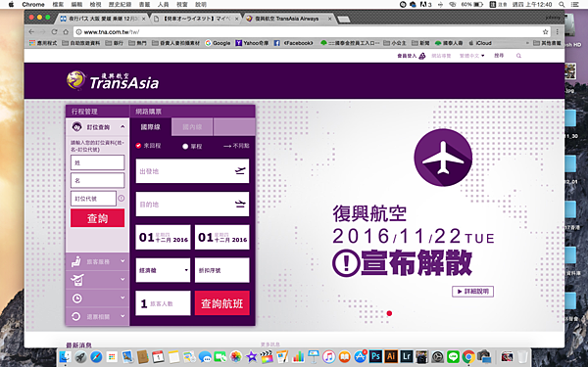The height and width of the screenshot is (367, 588).
Task: Select the 來回程 round-trip radio button
Action: pyautogui.click(x=138, y=145)
